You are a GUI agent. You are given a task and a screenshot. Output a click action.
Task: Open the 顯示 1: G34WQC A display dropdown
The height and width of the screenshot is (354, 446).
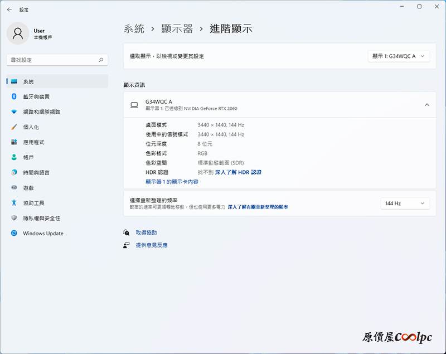pos(399,56)
